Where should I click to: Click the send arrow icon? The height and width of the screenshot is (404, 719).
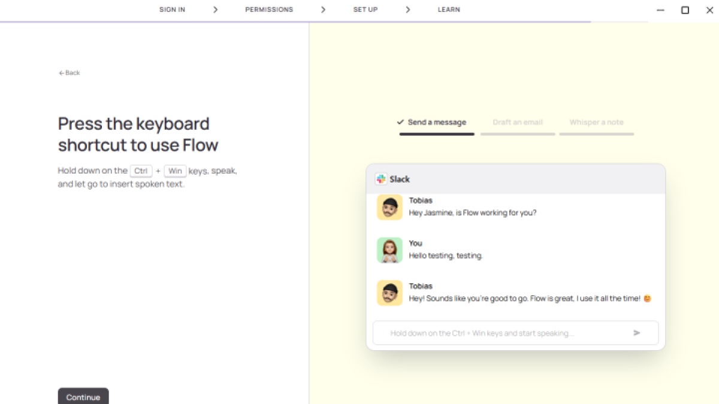coord(636,333)
